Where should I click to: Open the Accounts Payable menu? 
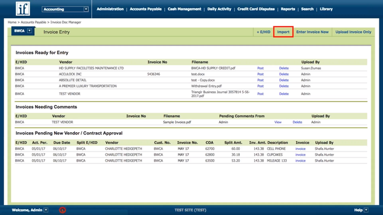tap(146, 9)
